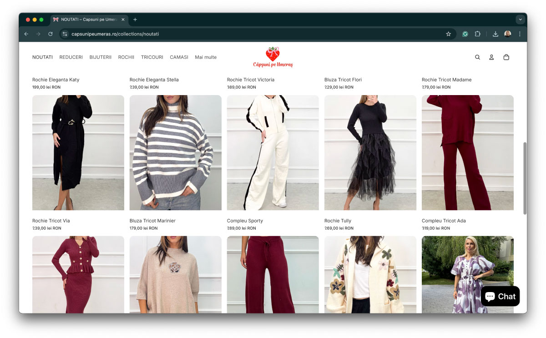Close the NOUTATI browser tab
The height and width of the screenshot is (338, 546).
point(123,20)
